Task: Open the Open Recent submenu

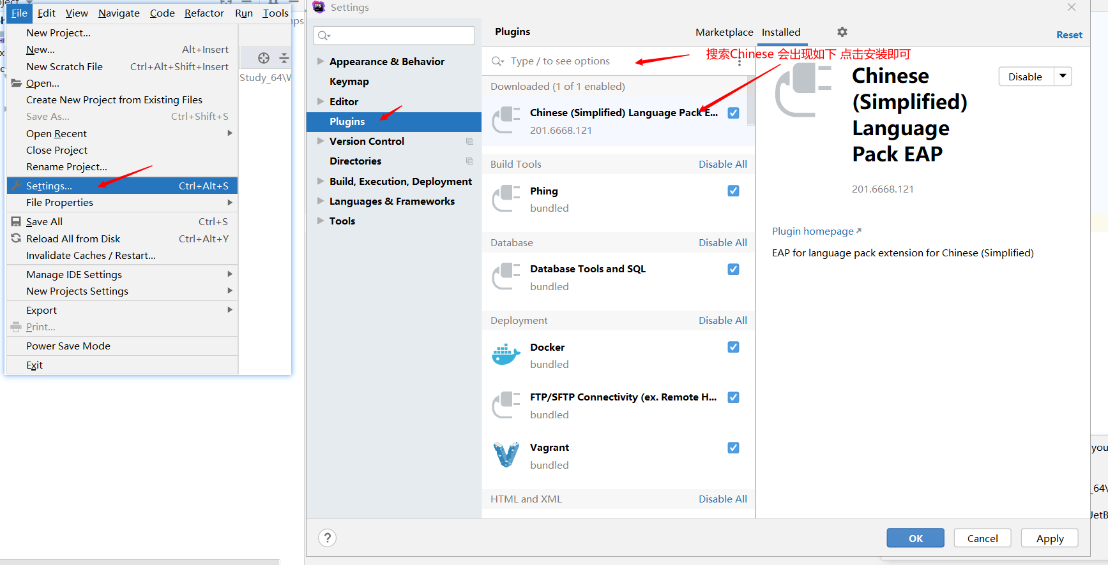Action: pos(121,133)
